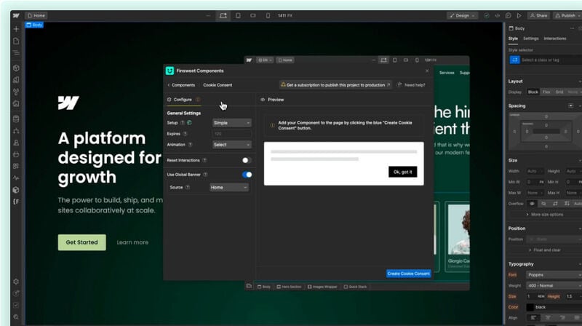Screen dimensions: 582x326
Task: Open the Setup dropdown showing Simple
Action: [231, 123]
